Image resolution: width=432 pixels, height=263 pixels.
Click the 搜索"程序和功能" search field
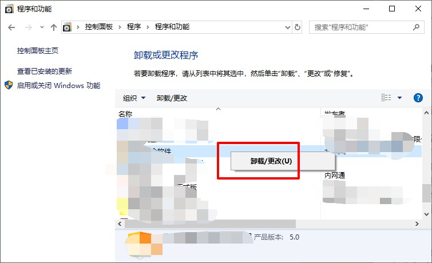click(360, 27)
